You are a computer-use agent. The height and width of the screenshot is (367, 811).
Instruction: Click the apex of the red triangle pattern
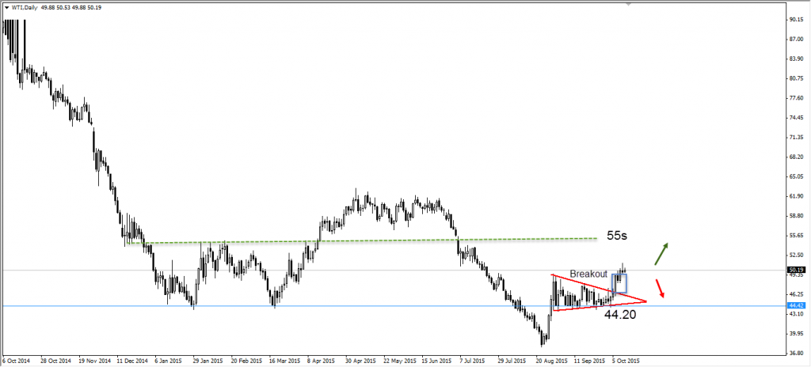point(646,301)
